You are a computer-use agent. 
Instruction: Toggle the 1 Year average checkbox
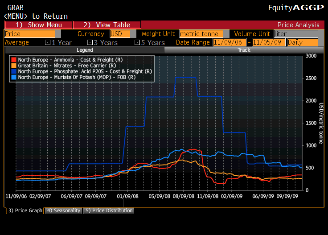click(48, 43)
